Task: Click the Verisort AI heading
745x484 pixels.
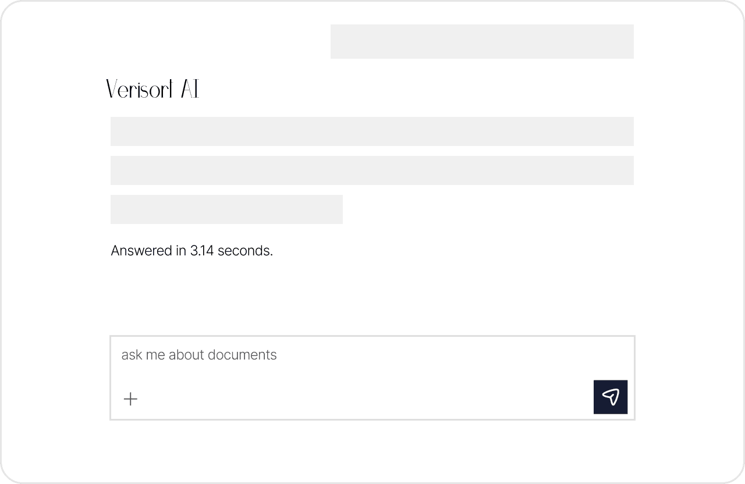Action: pyautogui.click(x=153, y=90)
